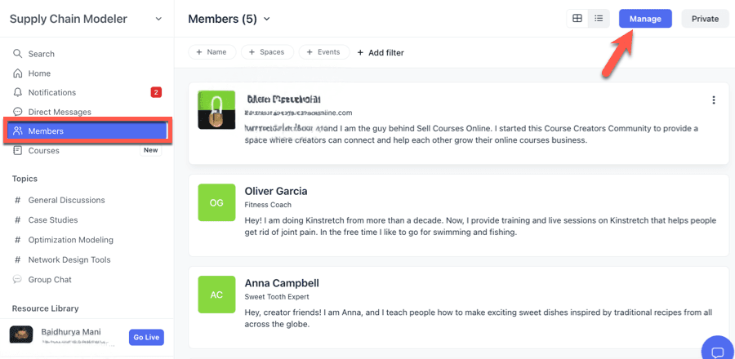Open the Name filter chip
The height and width of the screenshot is (359, 735).
click(212, 52)
